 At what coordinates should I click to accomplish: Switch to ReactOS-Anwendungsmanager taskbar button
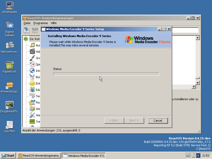coord(39,156)
